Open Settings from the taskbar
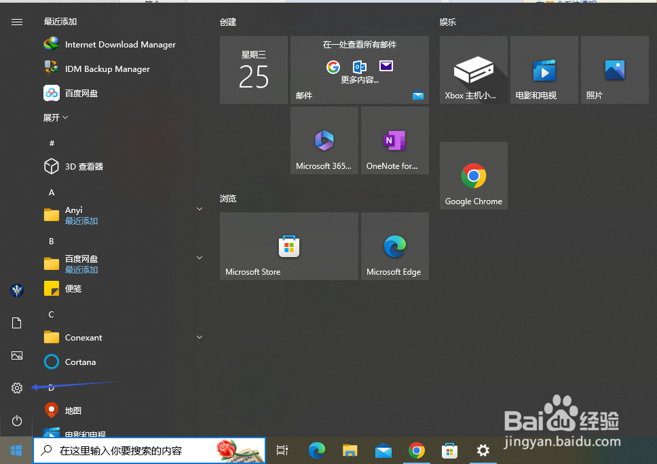The width and height of the screenshot is (657, 464). (x=483, y=450)
